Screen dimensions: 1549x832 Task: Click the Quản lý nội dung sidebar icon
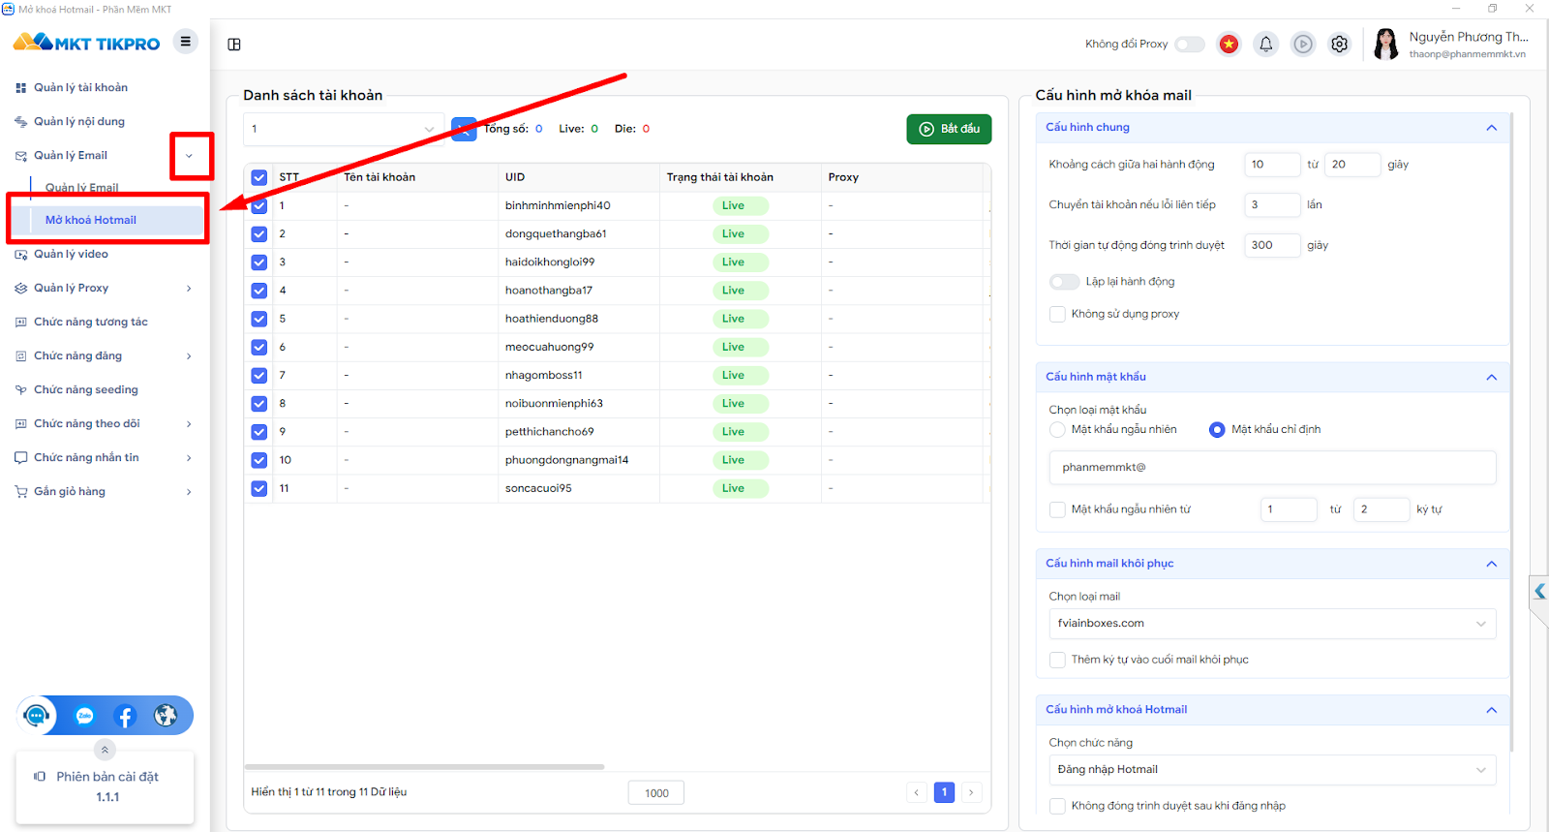[x=21, y=122]
